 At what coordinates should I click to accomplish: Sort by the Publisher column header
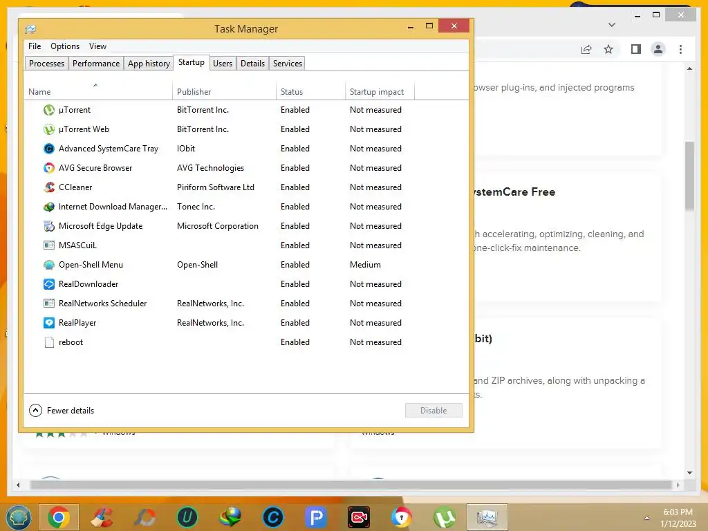coord(225,92)
